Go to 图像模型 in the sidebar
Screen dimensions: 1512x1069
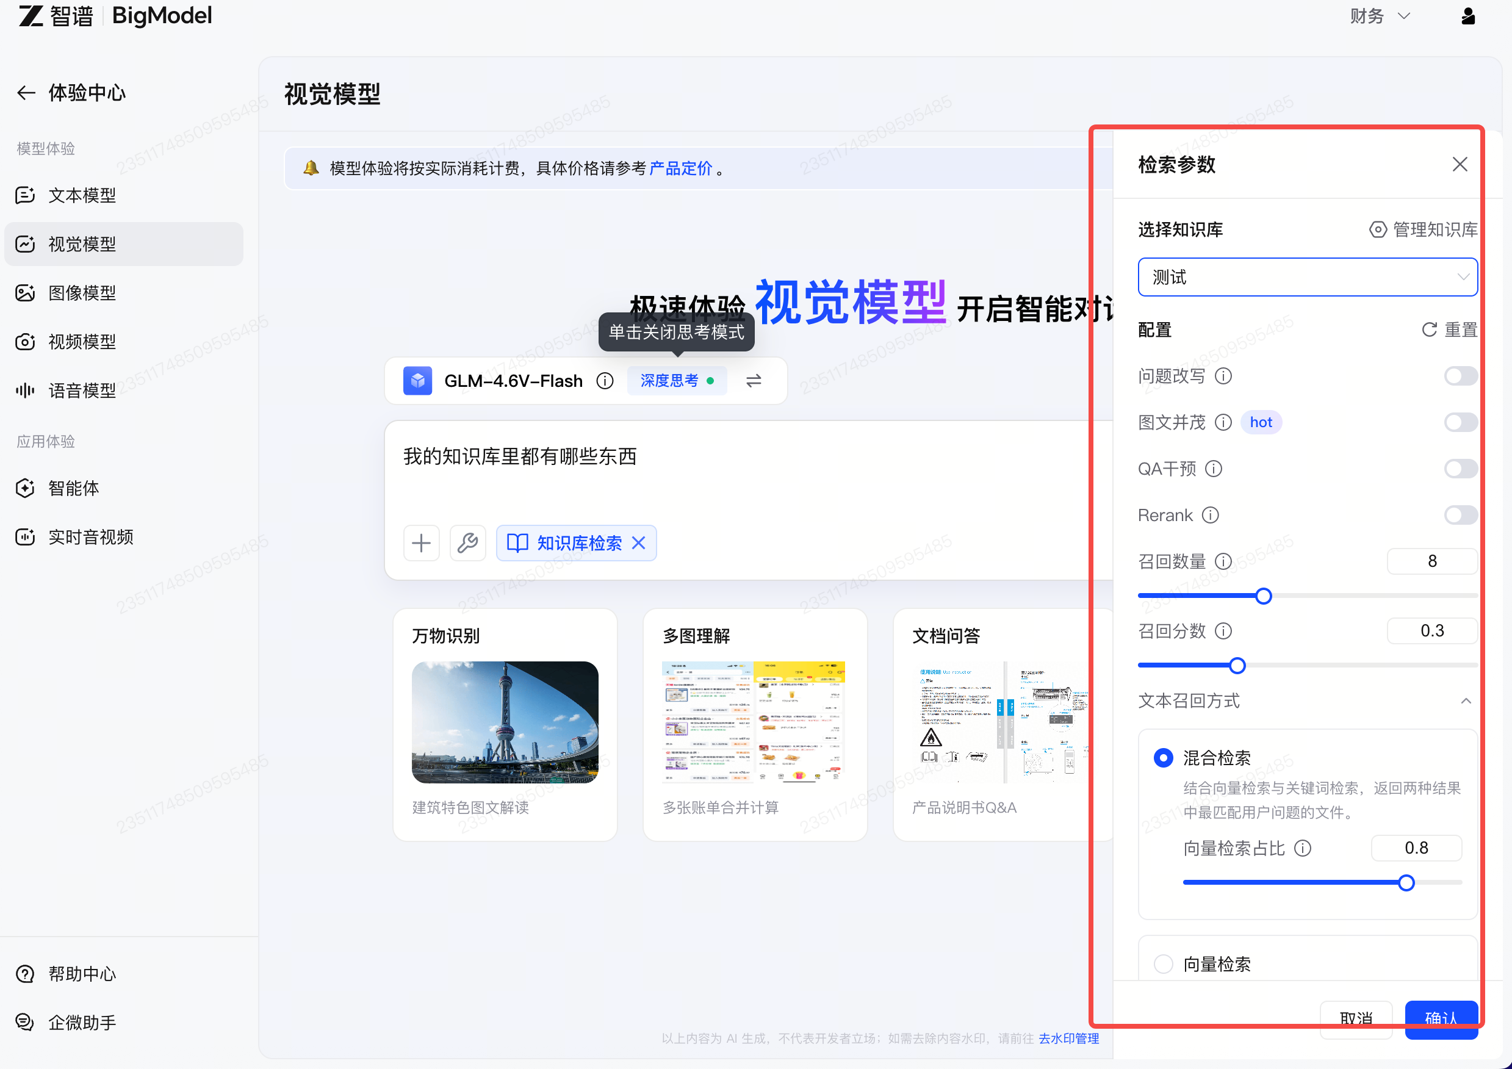coord(124,293)
